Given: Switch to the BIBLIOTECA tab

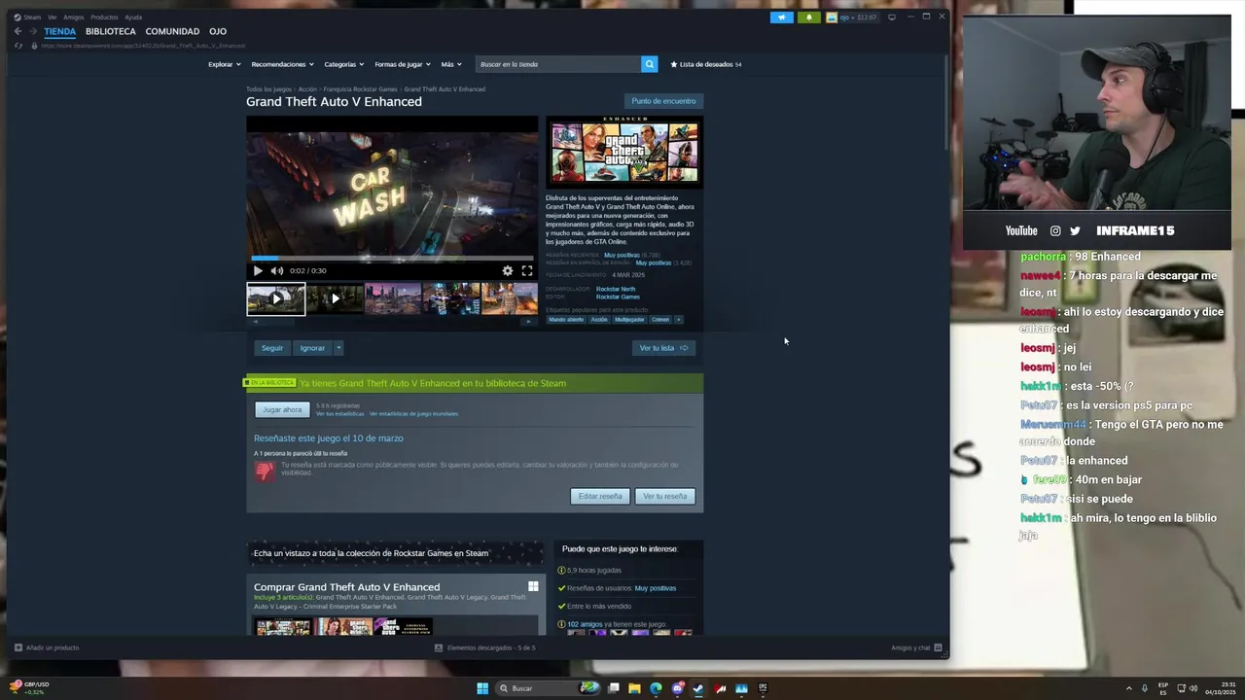Looking at the screenshot, I should coord(111,31).
